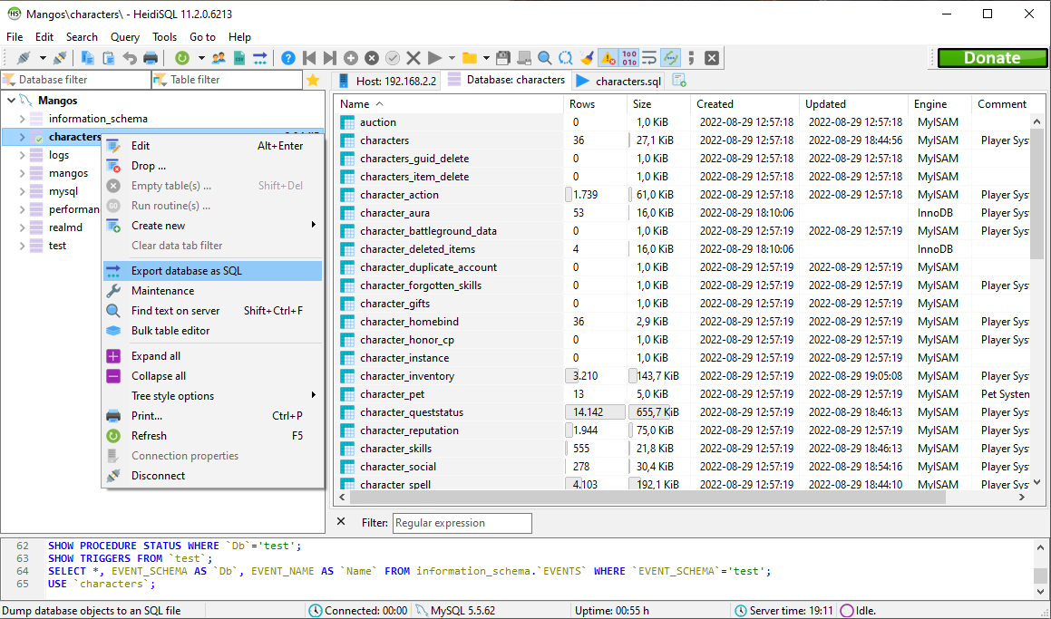Sort by the Created column header
1051x619 pixels.
point(744,104)
